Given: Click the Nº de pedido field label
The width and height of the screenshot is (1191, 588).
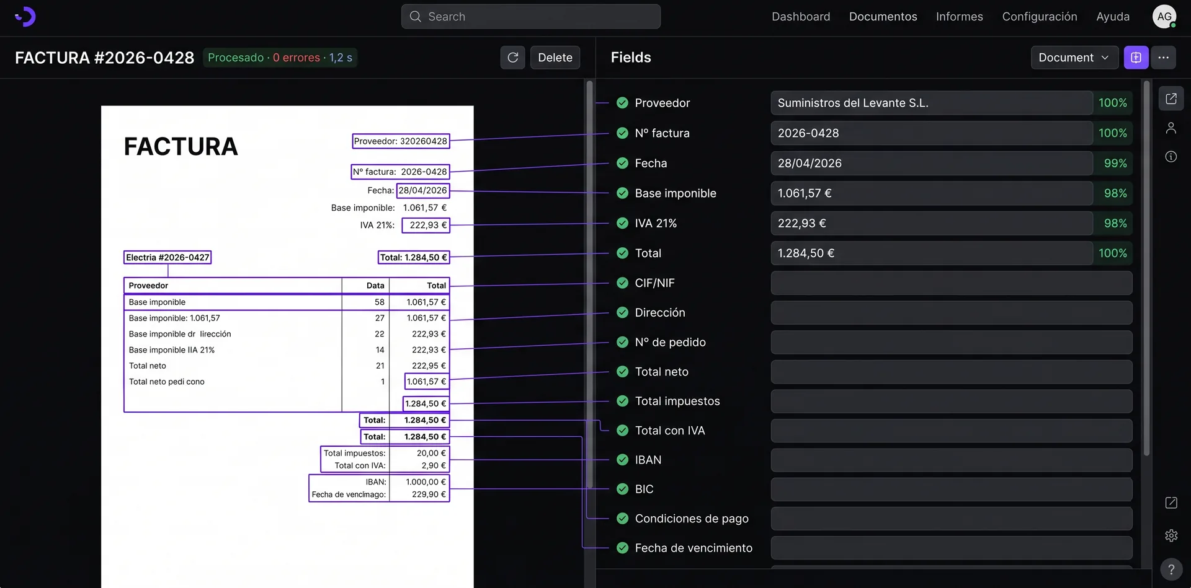Looking at the screenshot, I should click(671, 342).
